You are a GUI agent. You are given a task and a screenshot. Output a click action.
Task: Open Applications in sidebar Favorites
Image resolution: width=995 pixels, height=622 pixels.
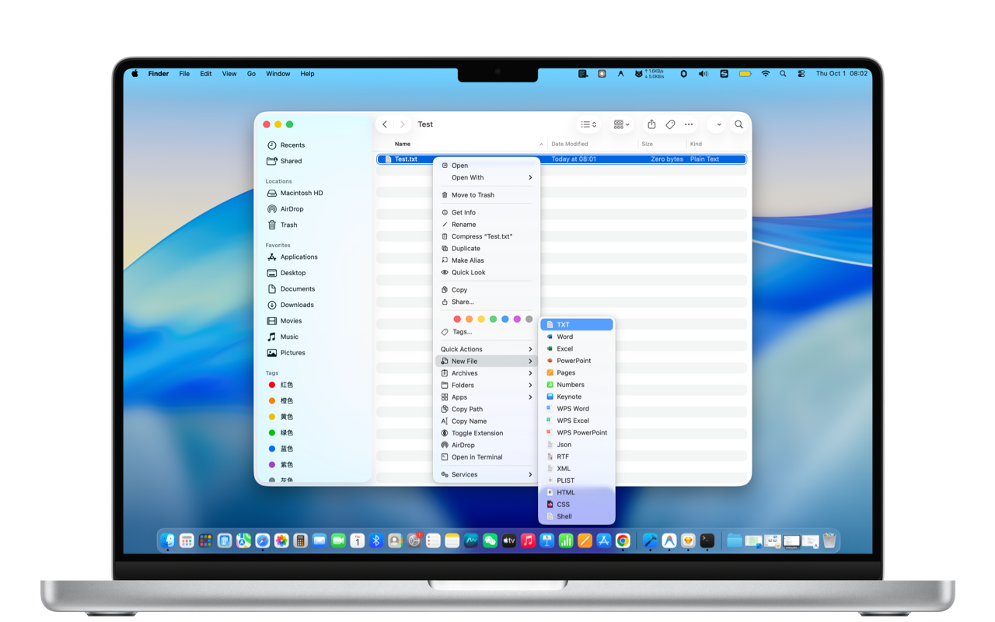292,257
